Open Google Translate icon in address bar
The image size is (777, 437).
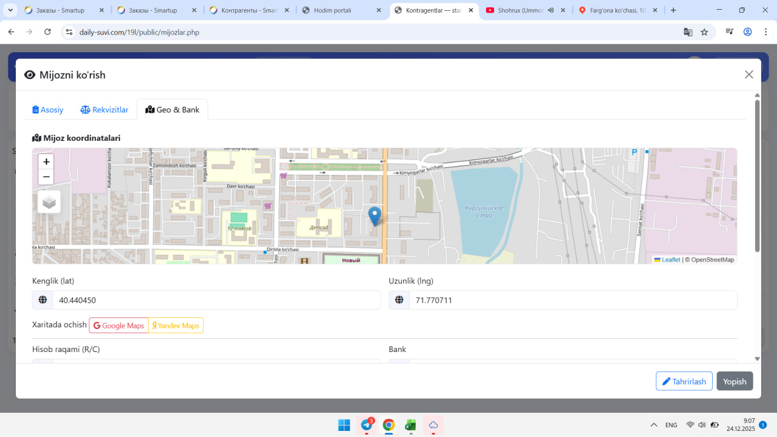pyautogui.click(x=688, y=32)
